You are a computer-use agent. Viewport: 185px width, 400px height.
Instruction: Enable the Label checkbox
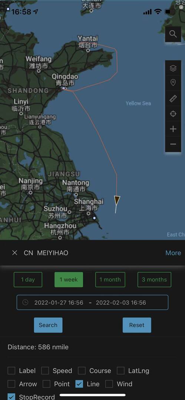pyautogui.click(x=11, y=371)
